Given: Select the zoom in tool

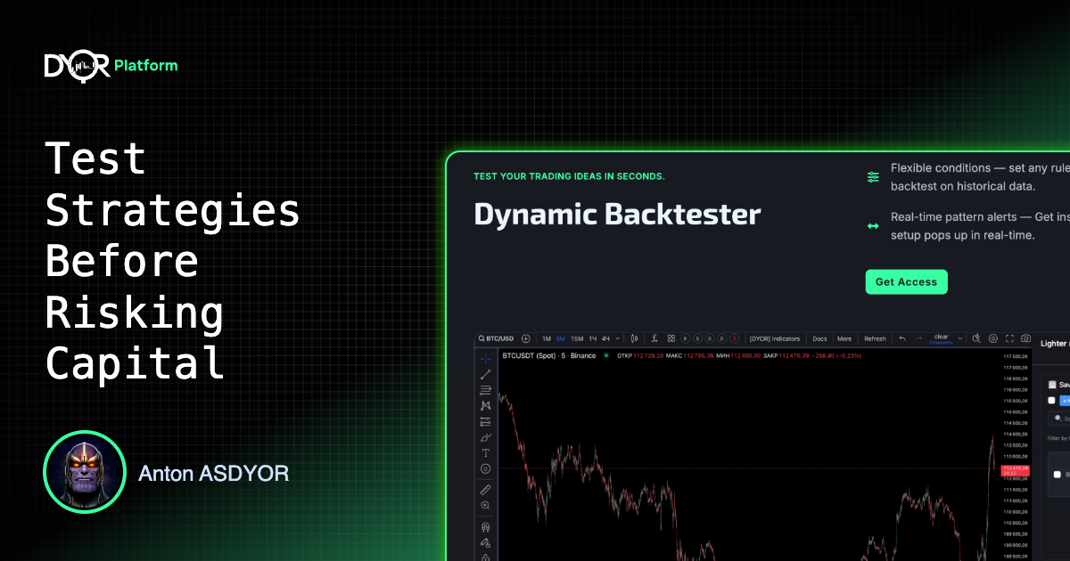Looking at the screenshot, I should coord(486,505).
